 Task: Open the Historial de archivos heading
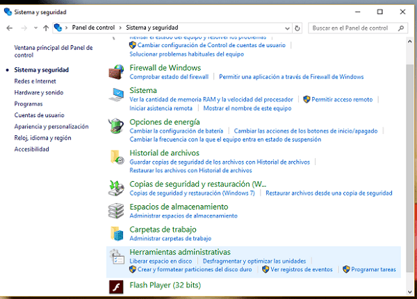click(164, 153)
